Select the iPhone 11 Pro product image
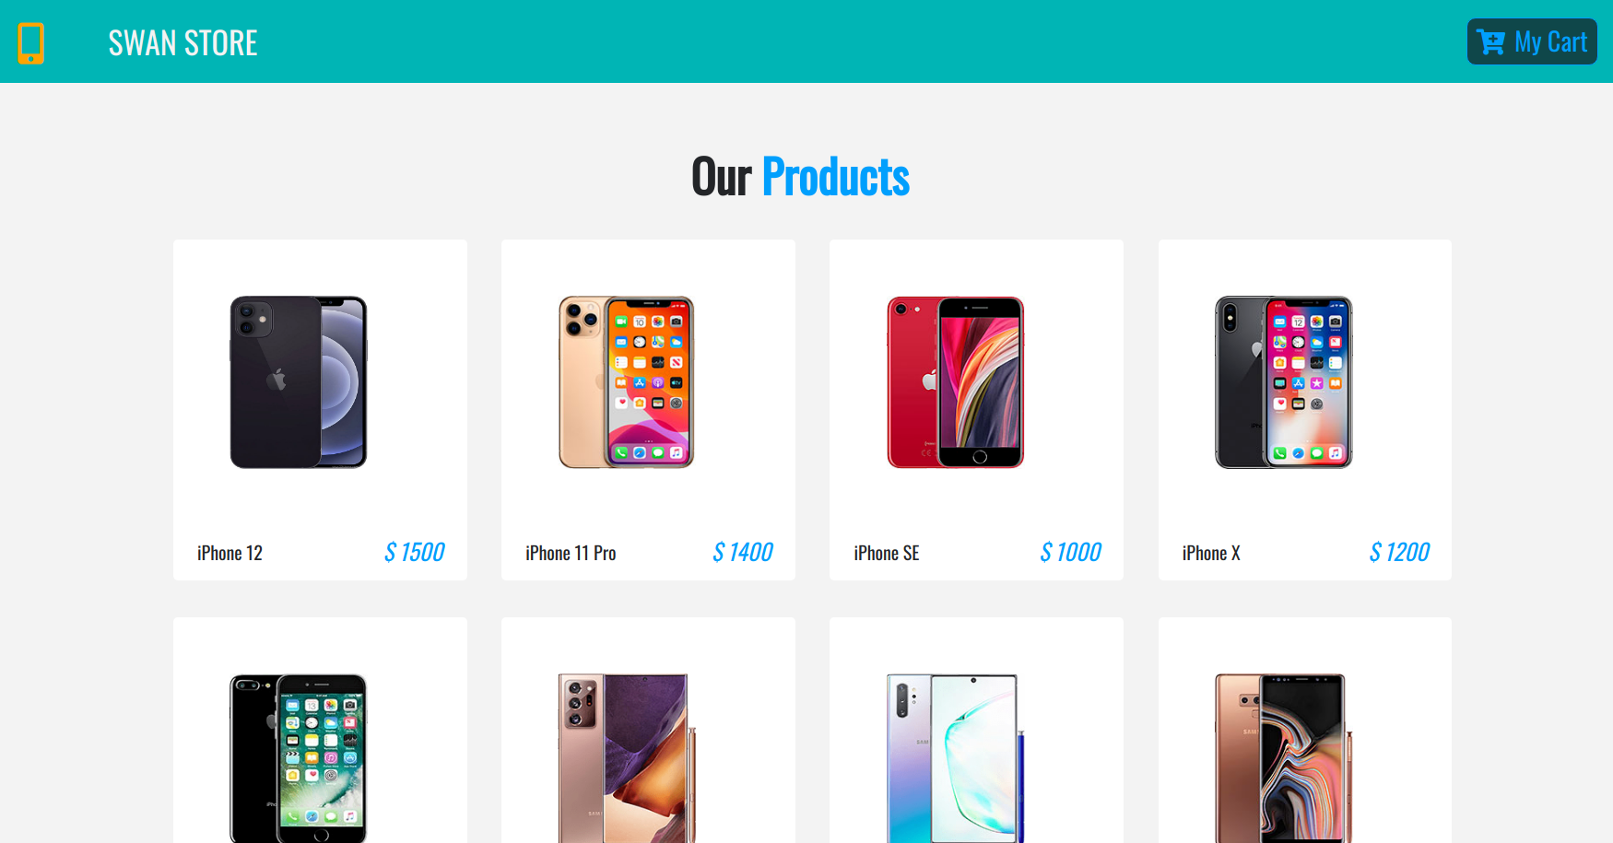 [x=627, y=382]
